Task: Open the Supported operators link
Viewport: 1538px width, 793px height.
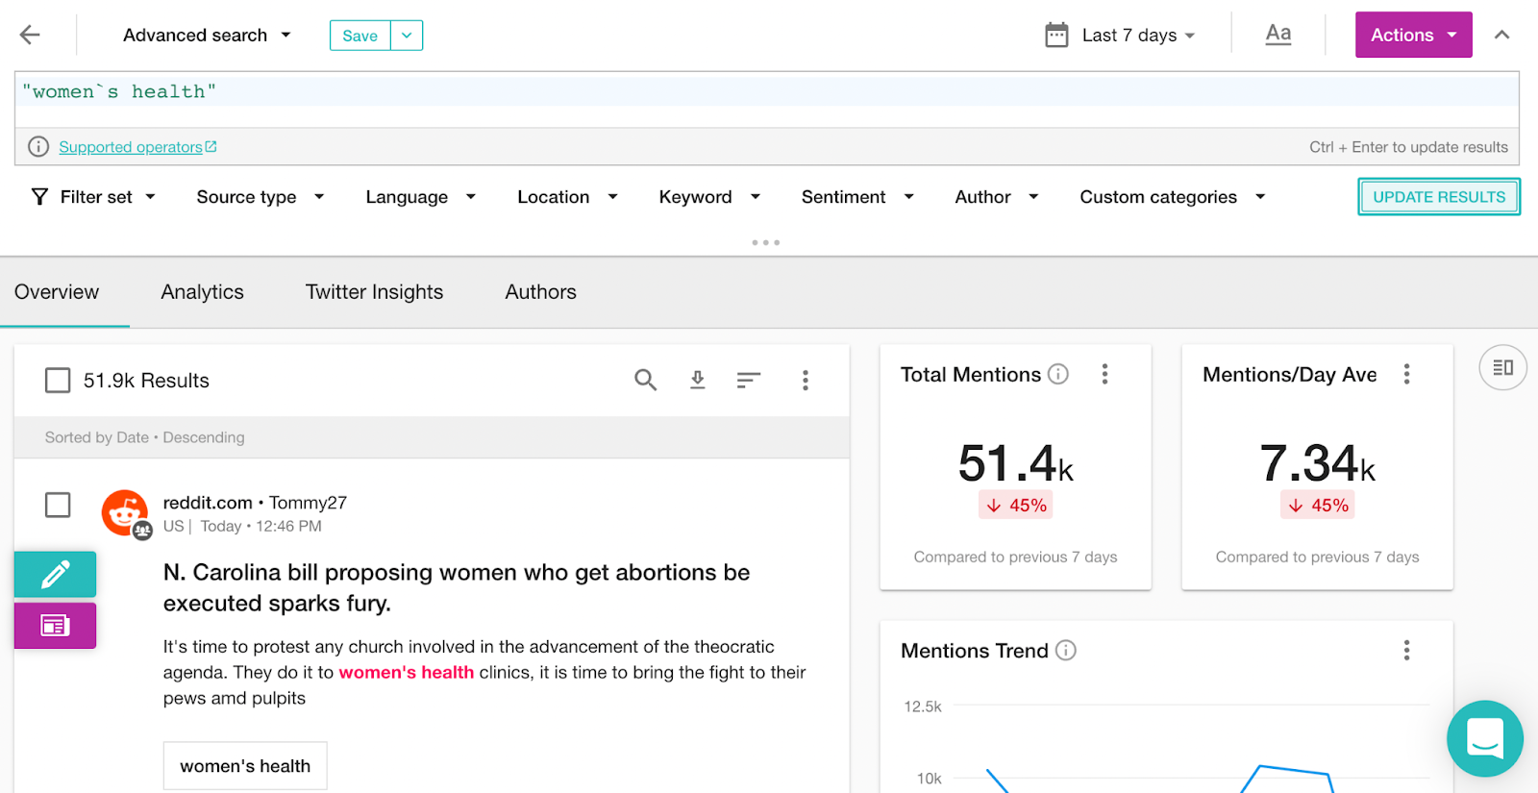Action: pos(131,147)
